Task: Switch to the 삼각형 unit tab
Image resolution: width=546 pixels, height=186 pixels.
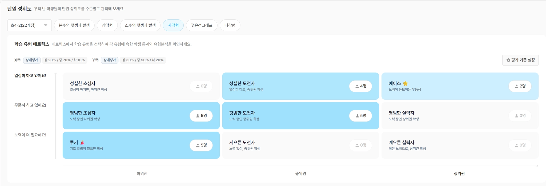Action: click(107, 25)
